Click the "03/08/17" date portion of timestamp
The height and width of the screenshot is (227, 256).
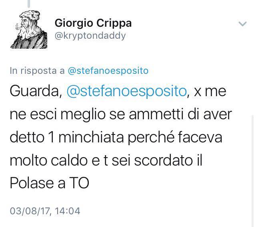30,211
